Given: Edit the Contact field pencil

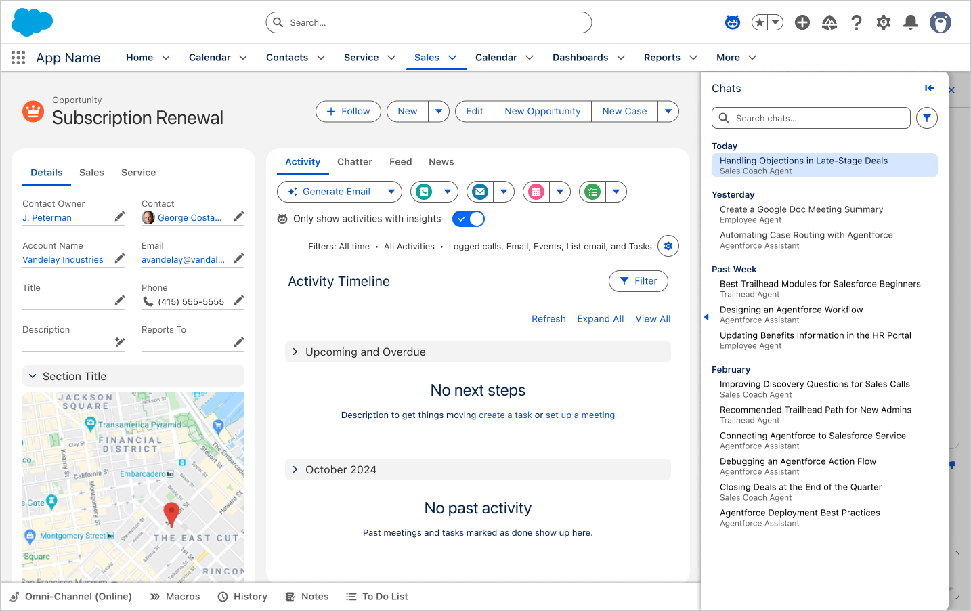Looking at the screenshot, I should [x=239, y=217].
